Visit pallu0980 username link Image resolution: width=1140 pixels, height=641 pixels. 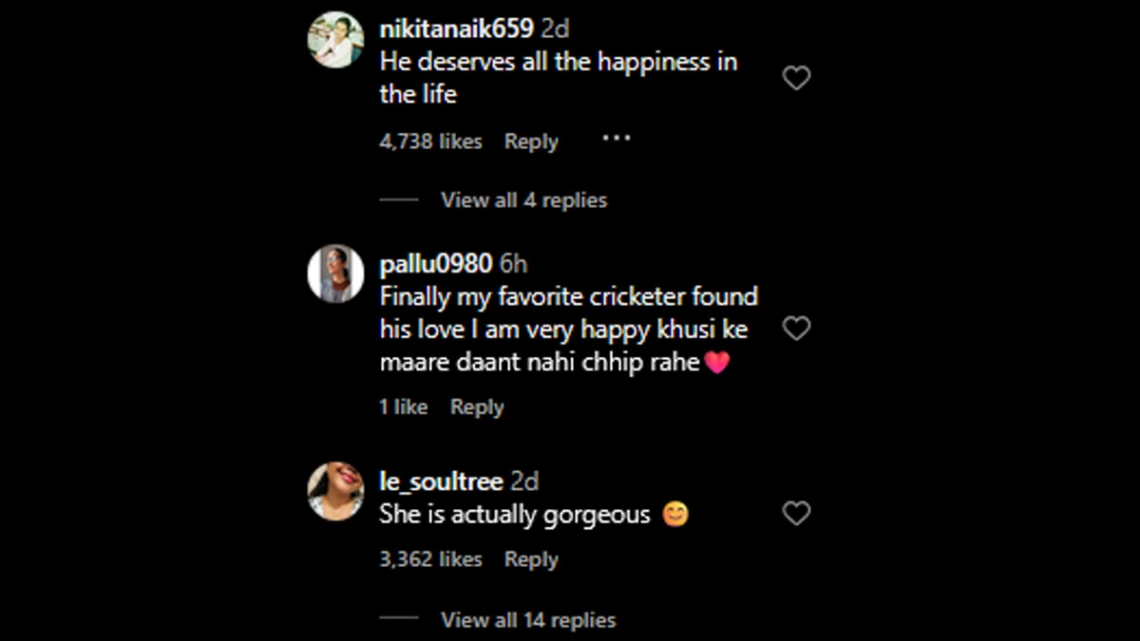(435, 263)
